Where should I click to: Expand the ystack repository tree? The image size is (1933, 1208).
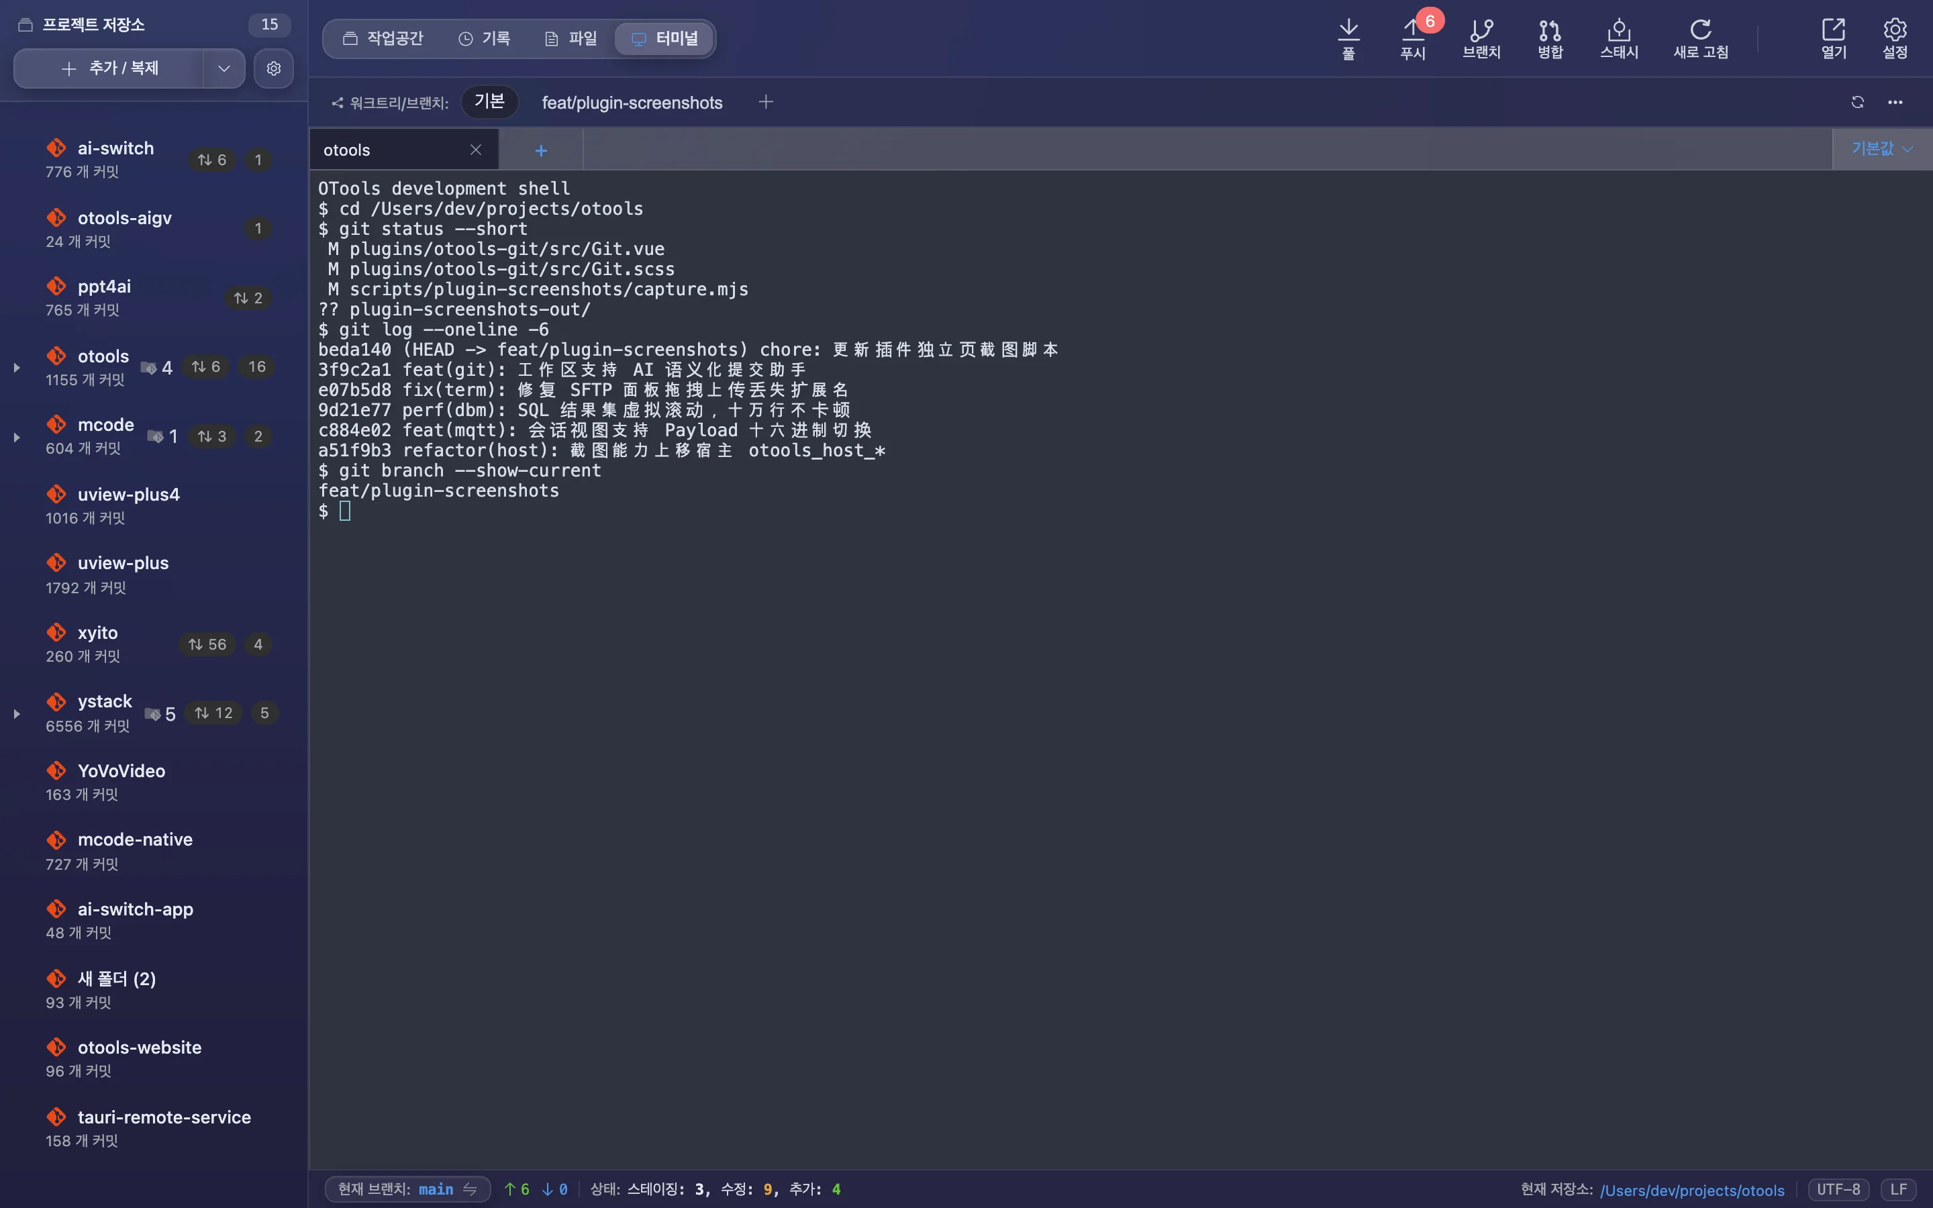17,714
